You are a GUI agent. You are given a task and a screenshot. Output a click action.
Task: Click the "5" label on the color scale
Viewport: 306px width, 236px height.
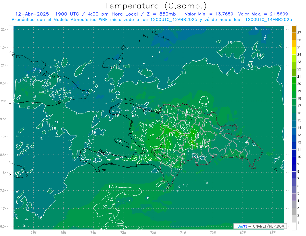(x=298, y=193)
